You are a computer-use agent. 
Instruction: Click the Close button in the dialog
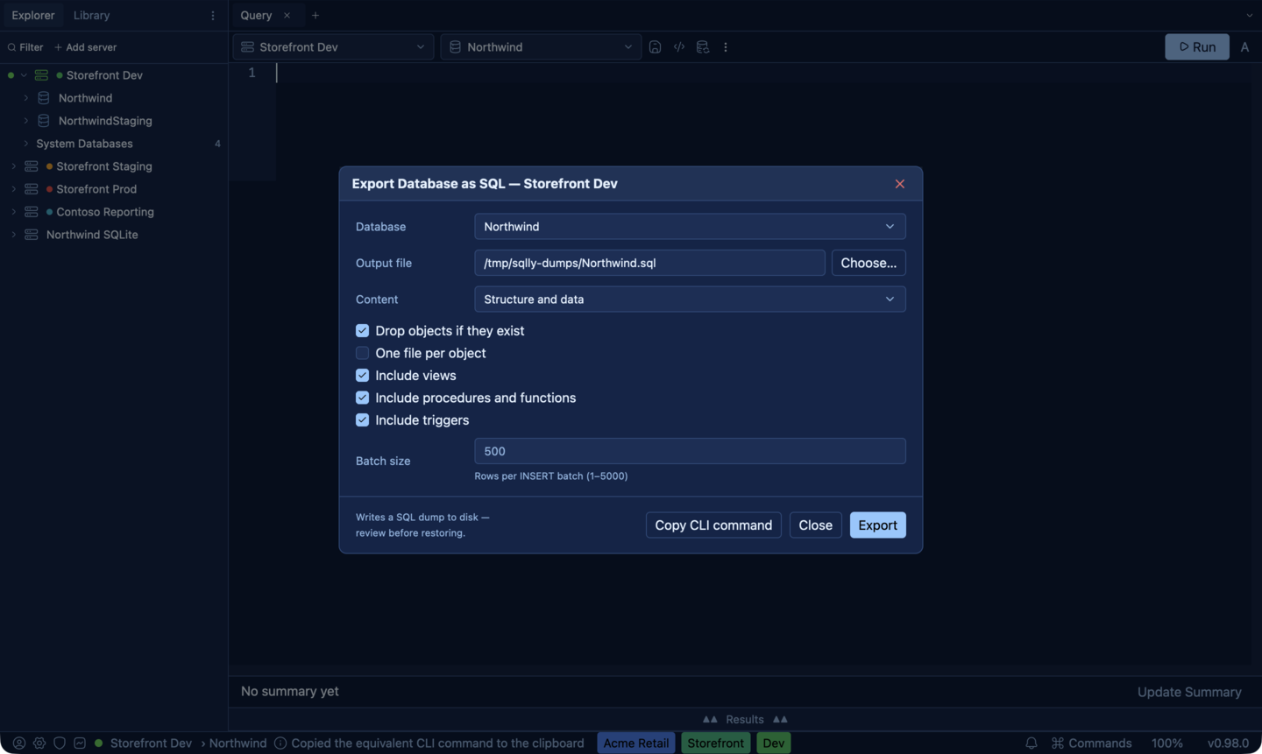[816, 525]
